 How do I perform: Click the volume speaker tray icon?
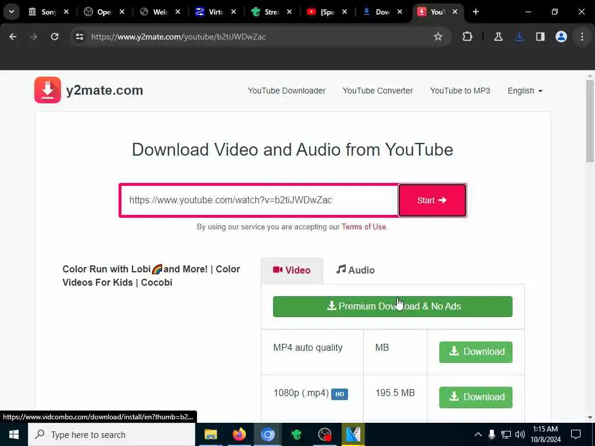click(520, 434)
